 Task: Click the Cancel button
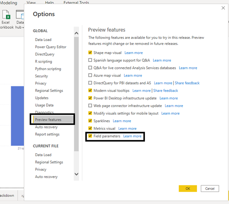210,188
